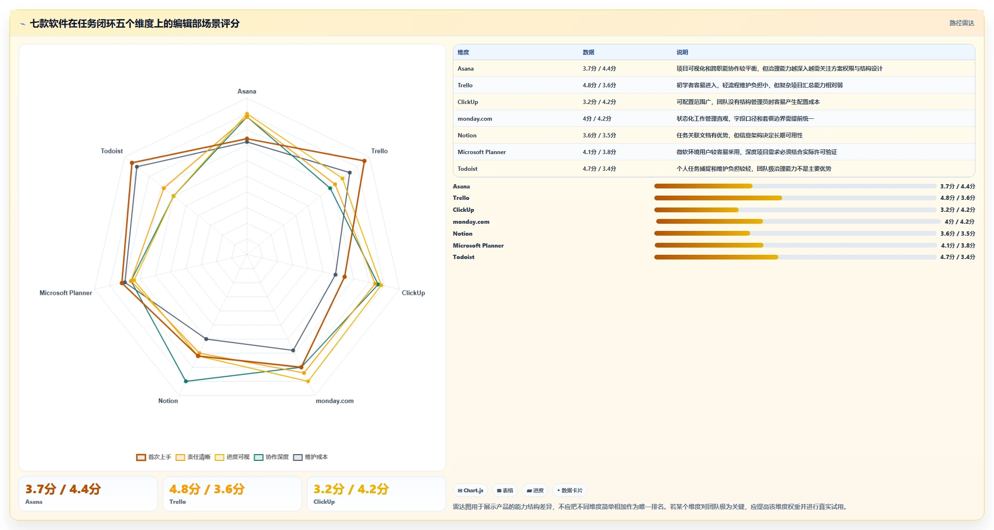This screenshot has width=994, height=530.
Task: Click the monday.com axis label on radar
Action: [335, 401]
